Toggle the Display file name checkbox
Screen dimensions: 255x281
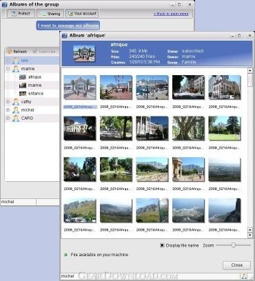pyautogui.click(x=162, y=245)
